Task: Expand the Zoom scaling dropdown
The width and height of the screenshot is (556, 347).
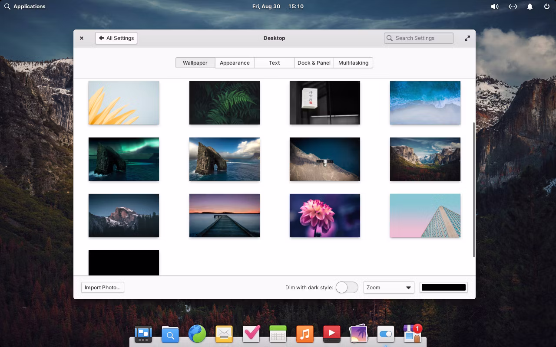Action: point(389,288)
